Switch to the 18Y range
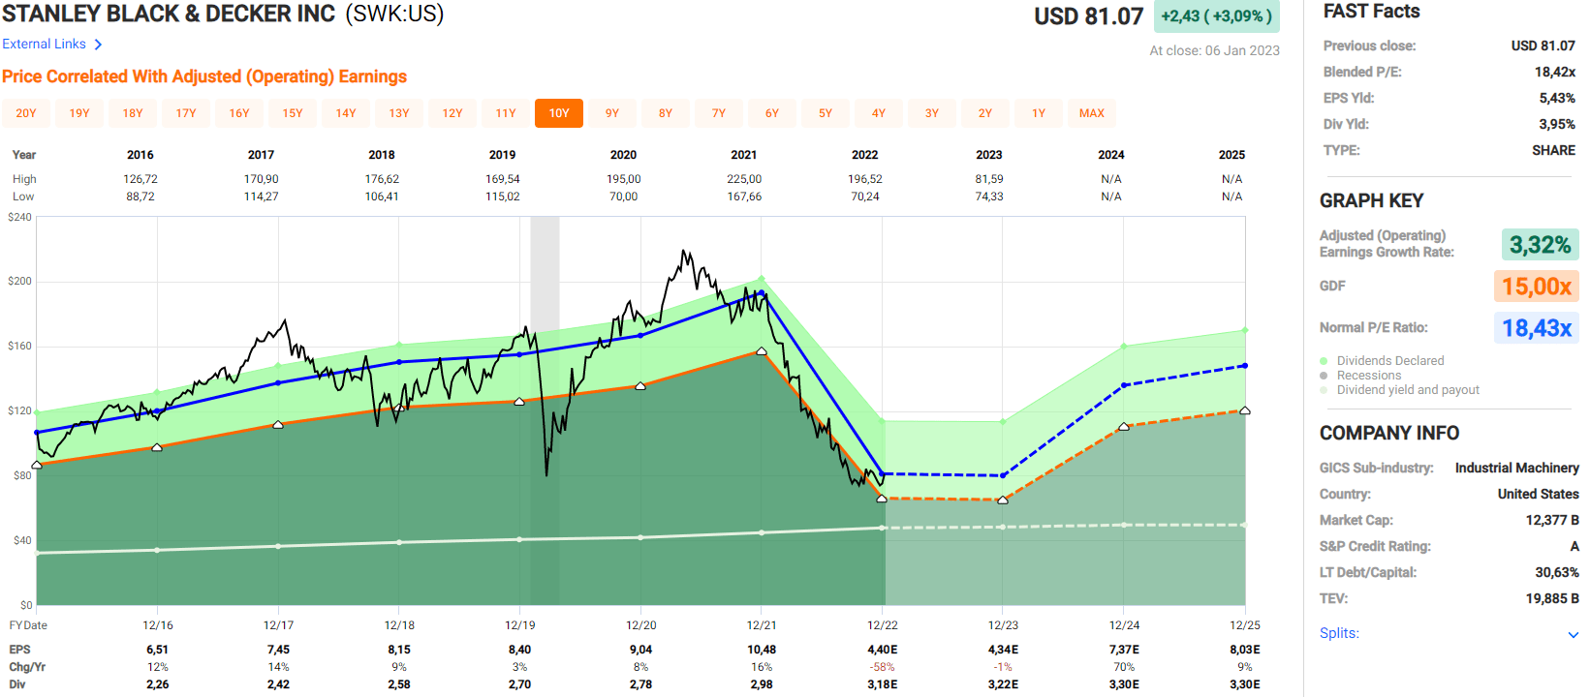 [x=133, y=113]
